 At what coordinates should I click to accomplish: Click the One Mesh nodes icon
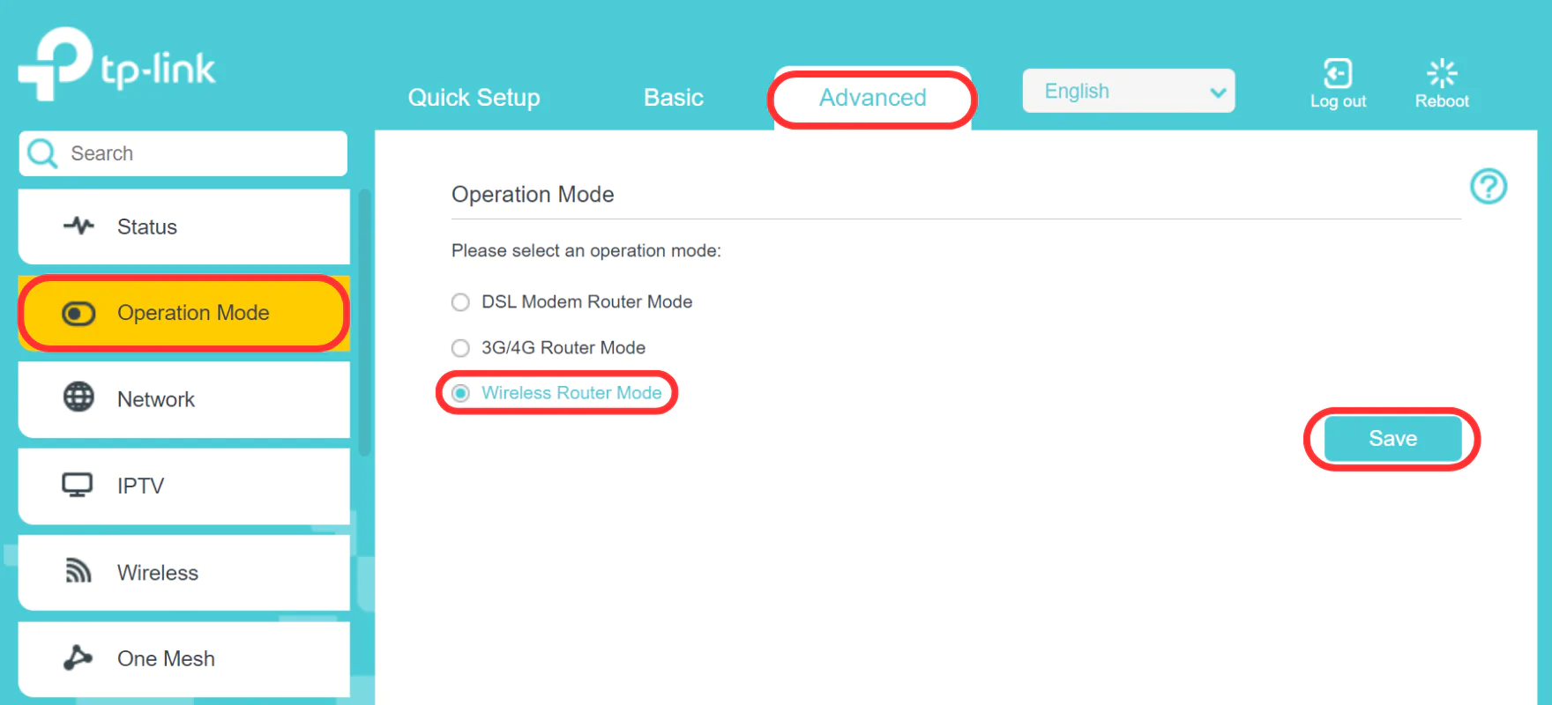pyautogui.click(x=78, y=657)
